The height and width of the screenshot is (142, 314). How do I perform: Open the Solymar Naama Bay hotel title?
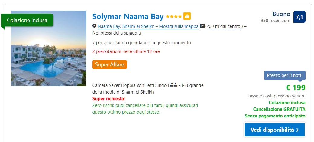[x=128, y=16]
